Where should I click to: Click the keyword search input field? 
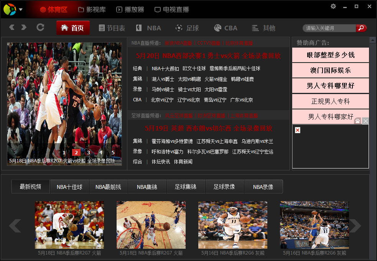(329, 28)
